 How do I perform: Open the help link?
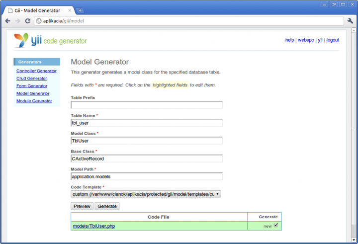click(x=289, y=40)
